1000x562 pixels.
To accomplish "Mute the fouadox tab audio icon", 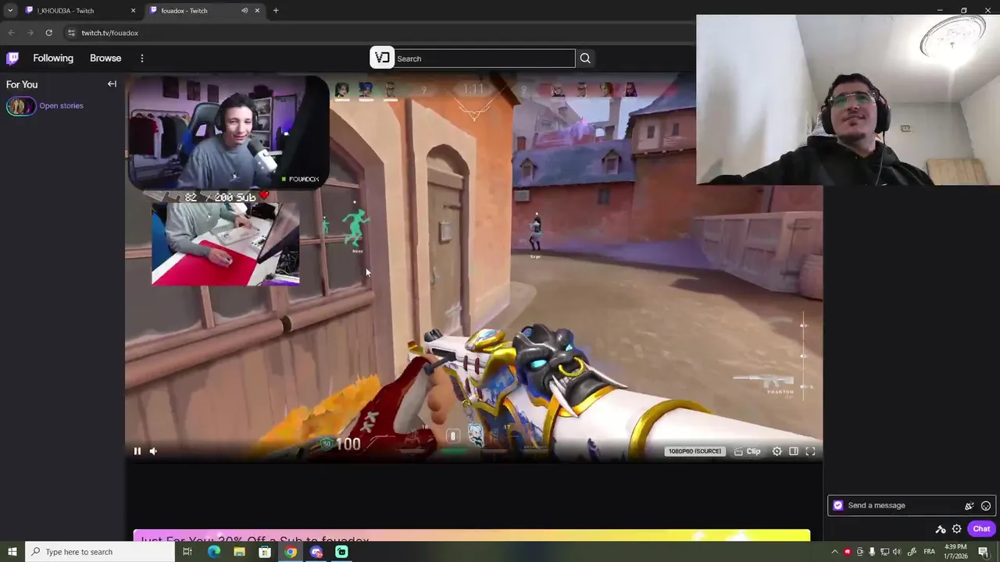I will (245, 10).
